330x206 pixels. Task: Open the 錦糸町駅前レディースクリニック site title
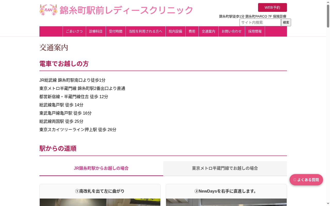(126, 10)
